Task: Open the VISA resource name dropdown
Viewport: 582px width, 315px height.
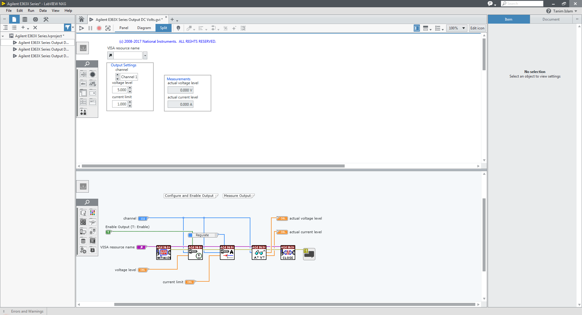Action: [145, 55]
